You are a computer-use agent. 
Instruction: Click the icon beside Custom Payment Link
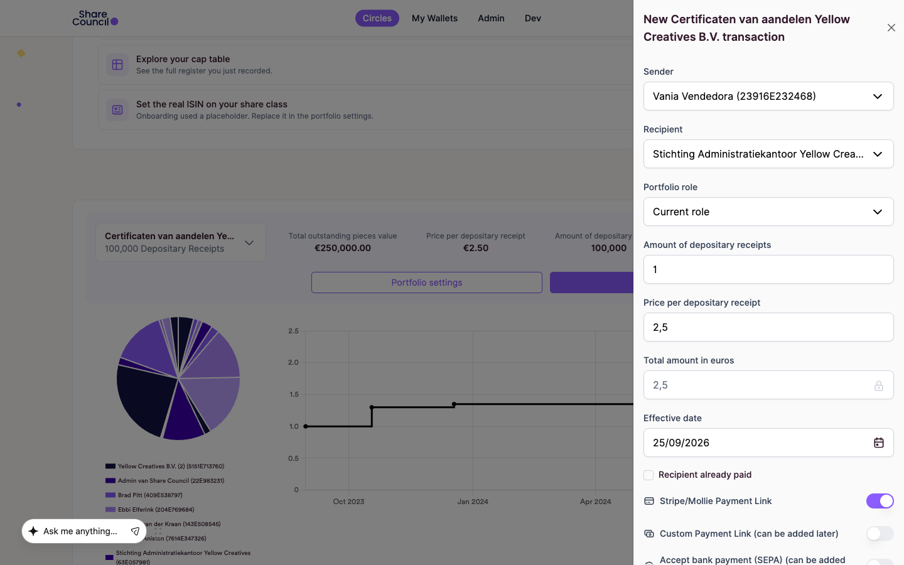649,534
